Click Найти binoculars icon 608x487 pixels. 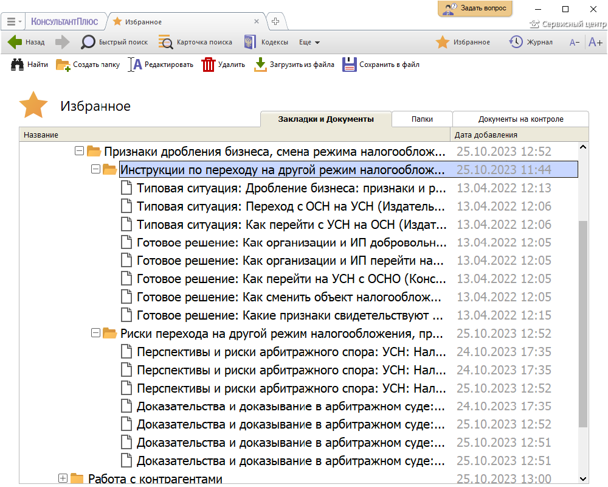click(x=17, y=65)
